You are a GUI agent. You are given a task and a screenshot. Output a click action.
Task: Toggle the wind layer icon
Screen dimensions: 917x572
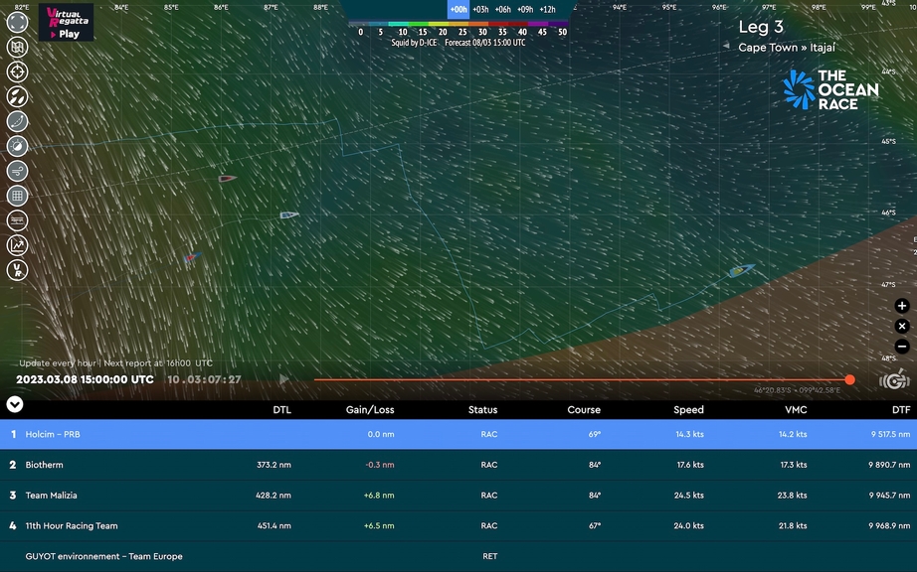17,171
